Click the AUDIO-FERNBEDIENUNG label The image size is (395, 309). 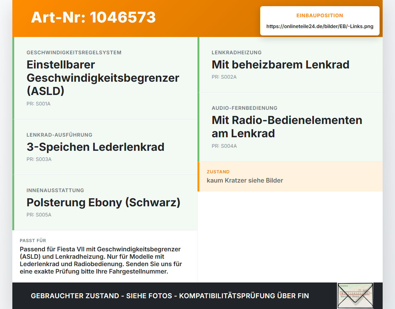coord(244,108)
